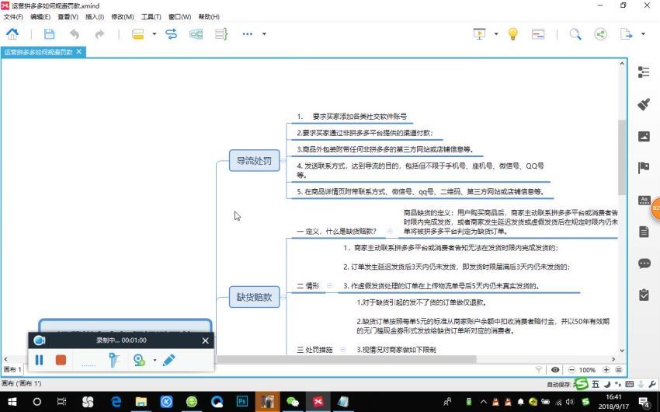Image resolution: width=660 pixels, height=412 pixels.
Task: Start presentation mode from toolbar
Action: pos(479,33)
